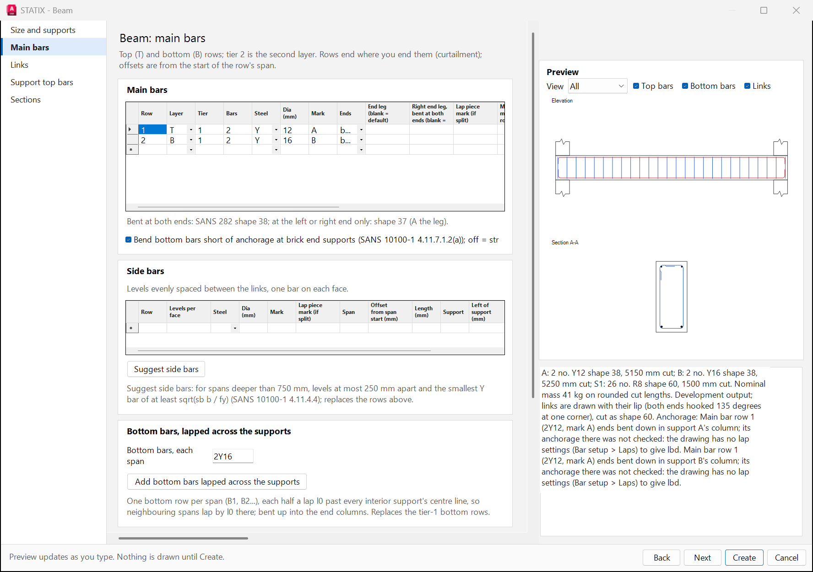Open the Support top bars page

(54, 82)
